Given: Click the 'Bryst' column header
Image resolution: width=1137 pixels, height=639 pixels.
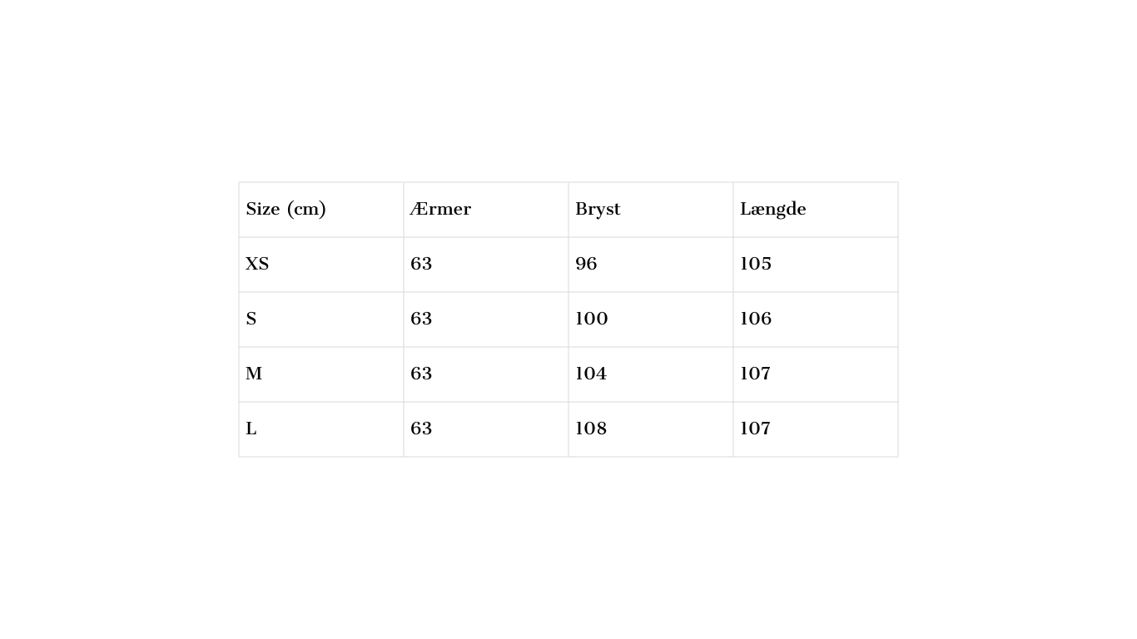Looking at the screenshot, I should tap(598, 210).
